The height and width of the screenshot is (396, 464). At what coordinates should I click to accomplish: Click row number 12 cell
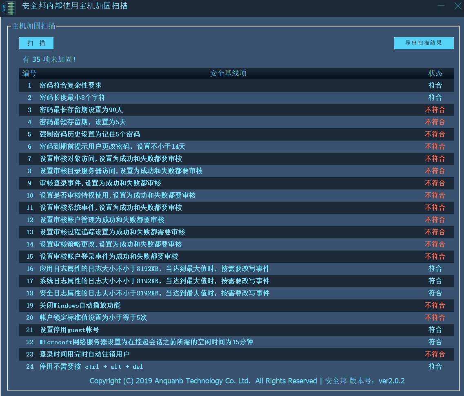30,220
